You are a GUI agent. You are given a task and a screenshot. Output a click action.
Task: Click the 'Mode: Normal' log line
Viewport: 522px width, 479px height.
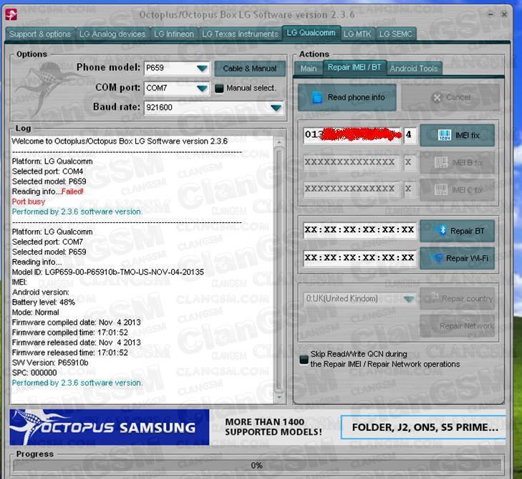pyautogui.click(x=36, y=313)
